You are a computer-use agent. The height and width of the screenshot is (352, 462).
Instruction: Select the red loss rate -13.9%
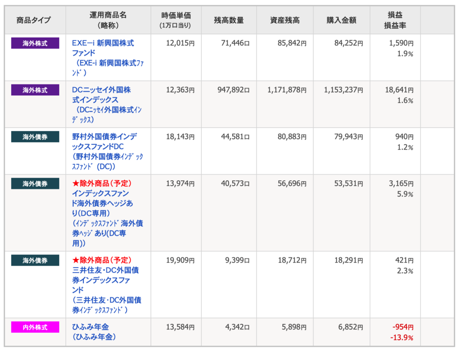402,338
